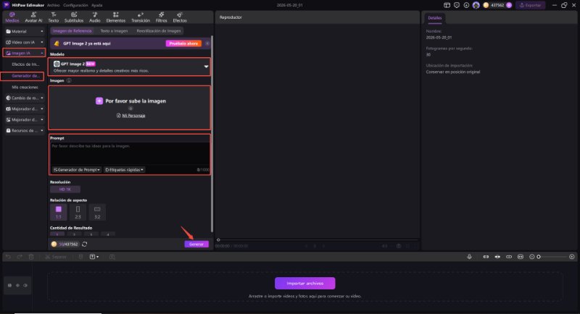This screenshot has height=314, width=580.
Task: Open the Avatar AI tool
Action: click(33, 17)
